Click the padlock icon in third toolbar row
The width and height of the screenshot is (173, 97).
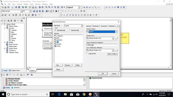pyautogui.click(x=9, y=15)
